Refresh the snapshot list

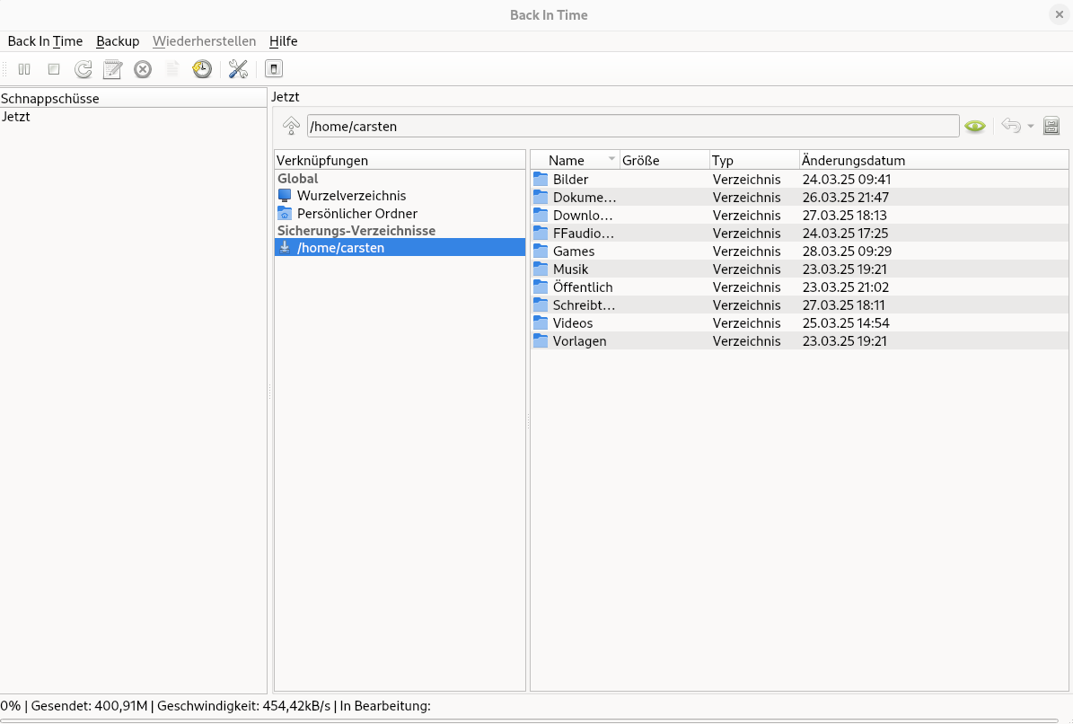[x=84, y=69]
